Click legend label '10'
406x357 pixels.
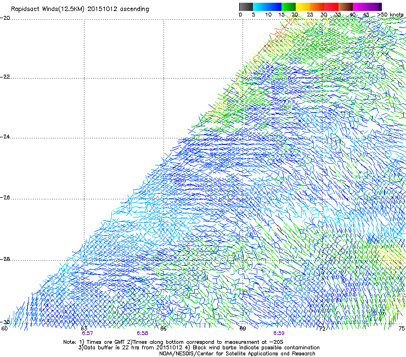[x=268, y=15]
